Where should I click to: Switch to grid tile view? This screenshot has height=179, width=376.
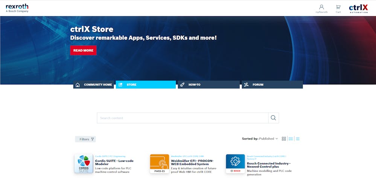pos(284,139)
